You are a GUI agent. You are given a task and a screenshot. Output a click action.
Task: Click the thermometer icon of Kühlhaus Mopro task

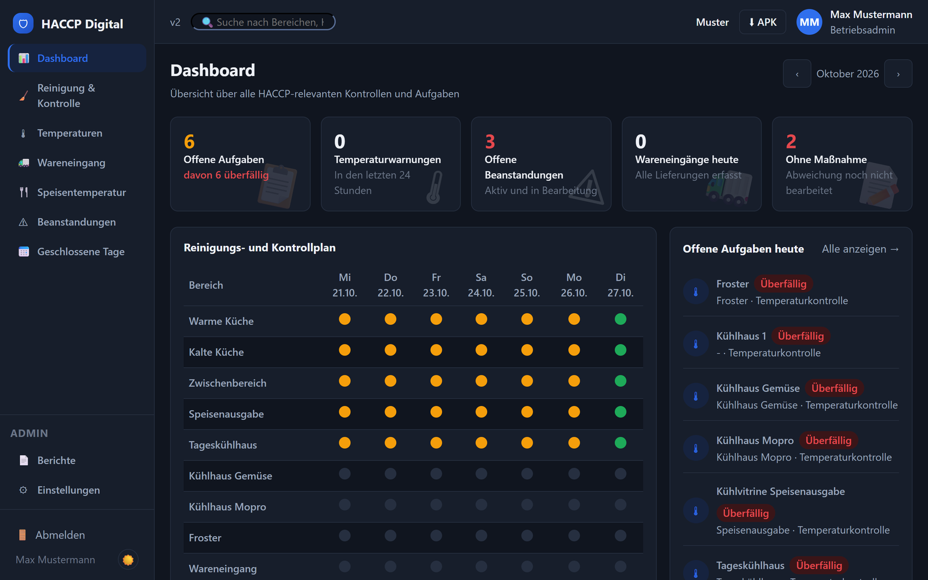[696, 448]
